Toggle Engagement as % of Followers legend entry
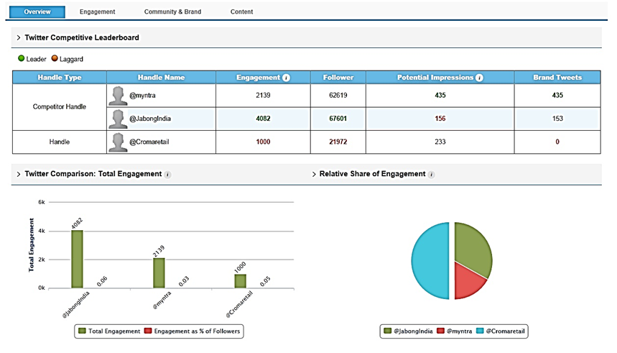The height and width of the screenshot is (353, 617). click(192, 331)
